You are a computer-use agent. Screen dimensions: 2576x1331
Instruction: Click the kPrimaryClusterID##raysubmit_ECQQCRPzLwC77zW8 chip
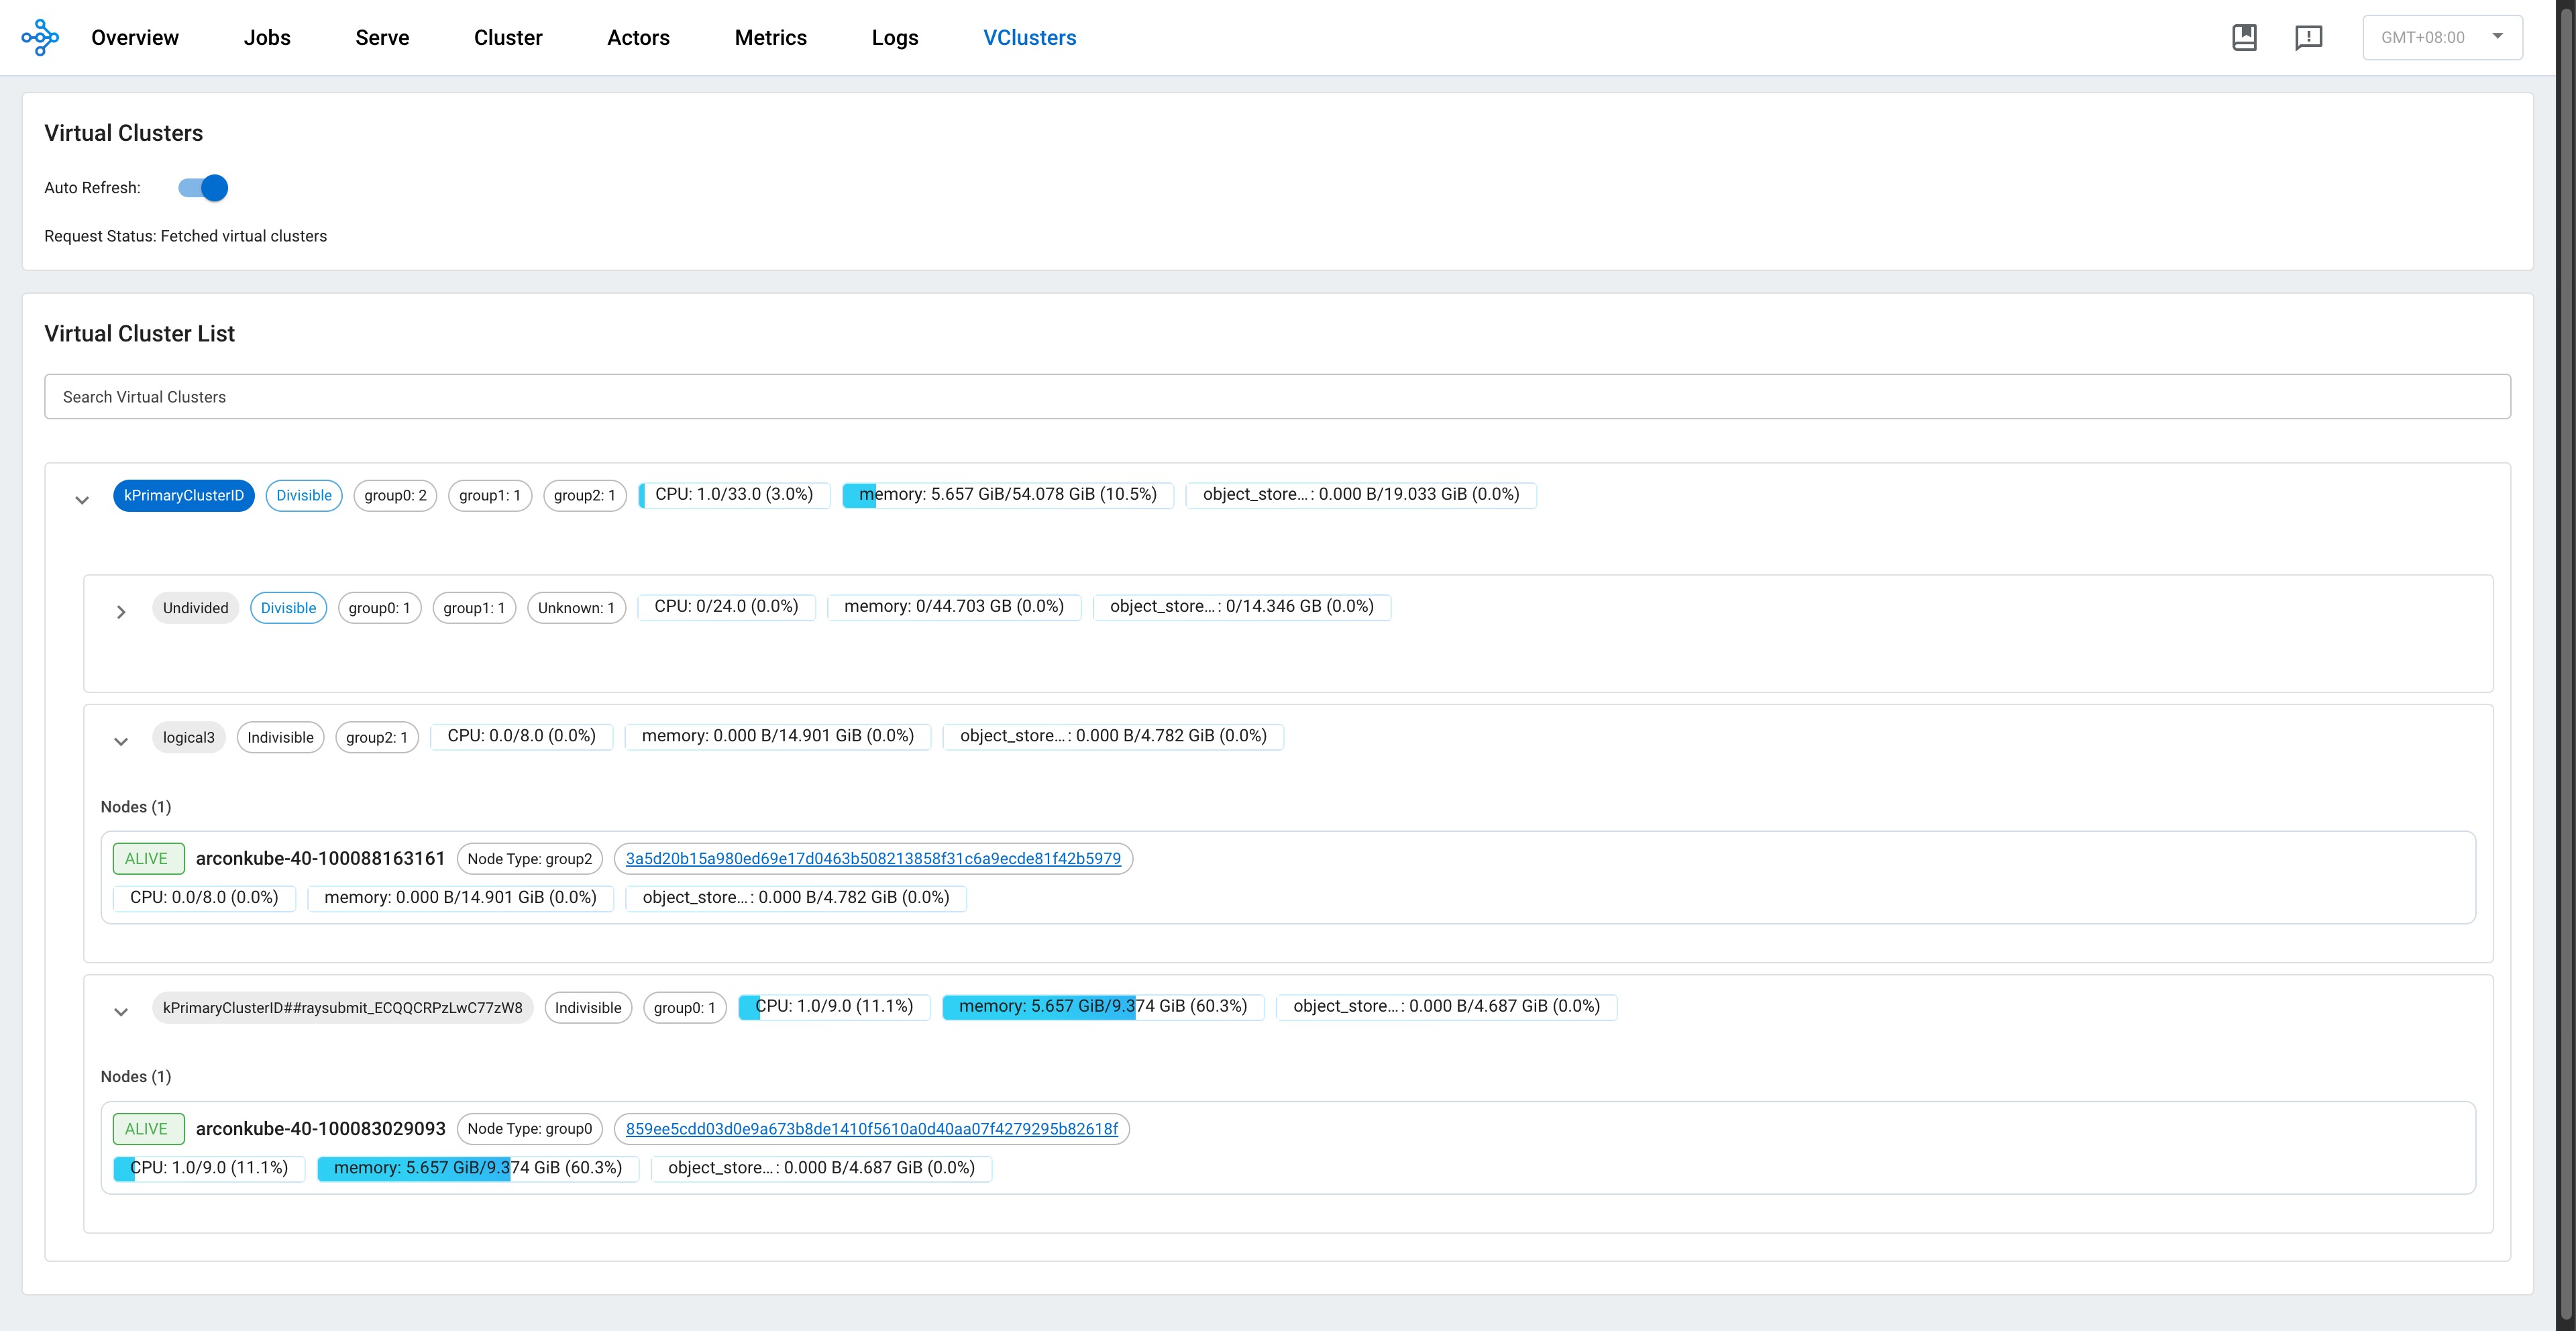pyautogui.click(x=343, y=1007)
